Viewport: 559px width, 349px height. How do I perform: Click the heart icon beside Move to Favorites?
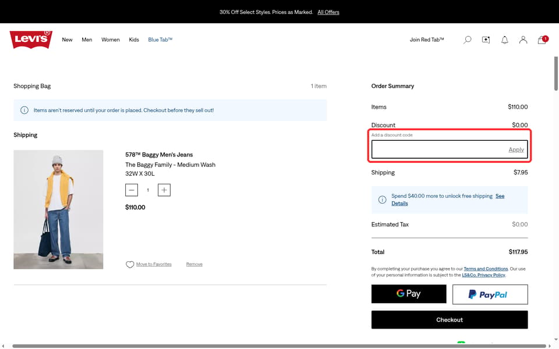[x=130, y=264]
